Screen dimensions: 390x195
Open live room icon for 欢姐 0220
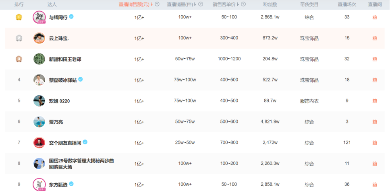[375, 101]
